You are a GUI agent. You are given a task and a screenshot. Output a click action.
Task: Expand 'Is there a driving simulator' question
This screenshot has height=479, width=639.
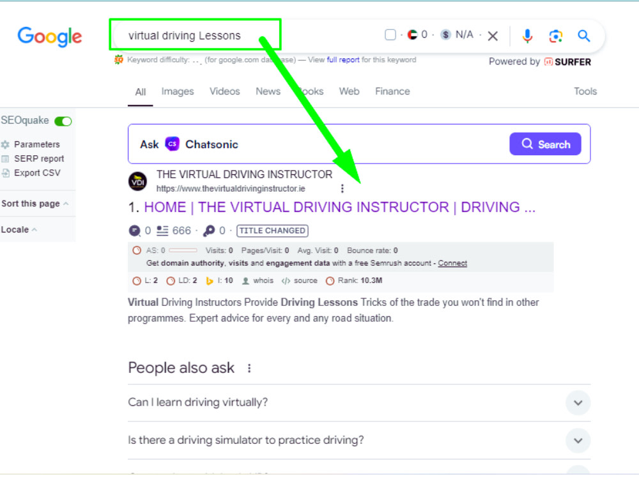578,441
